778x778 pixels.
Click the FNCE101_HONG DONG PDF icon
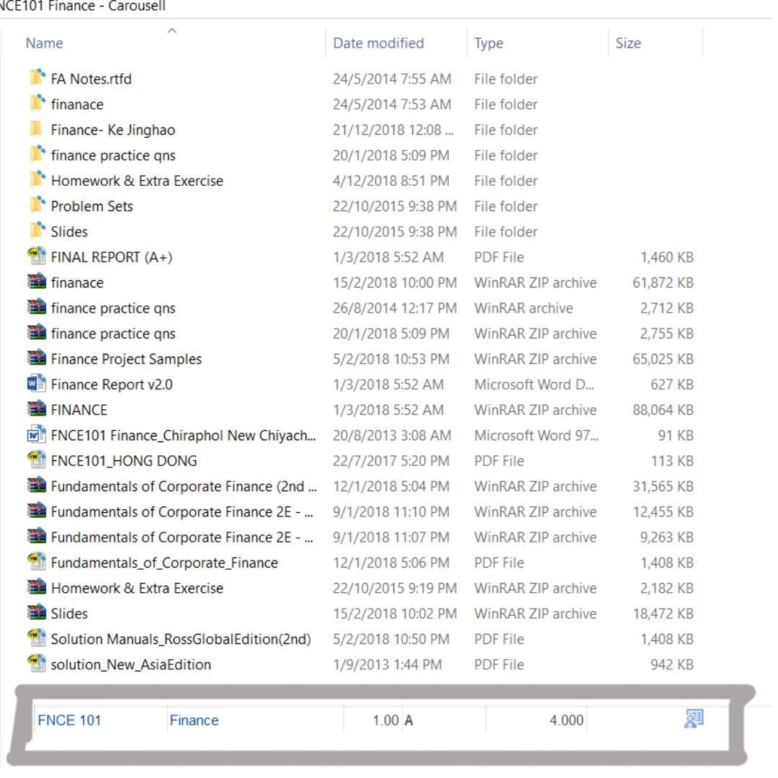click(36, 461)
